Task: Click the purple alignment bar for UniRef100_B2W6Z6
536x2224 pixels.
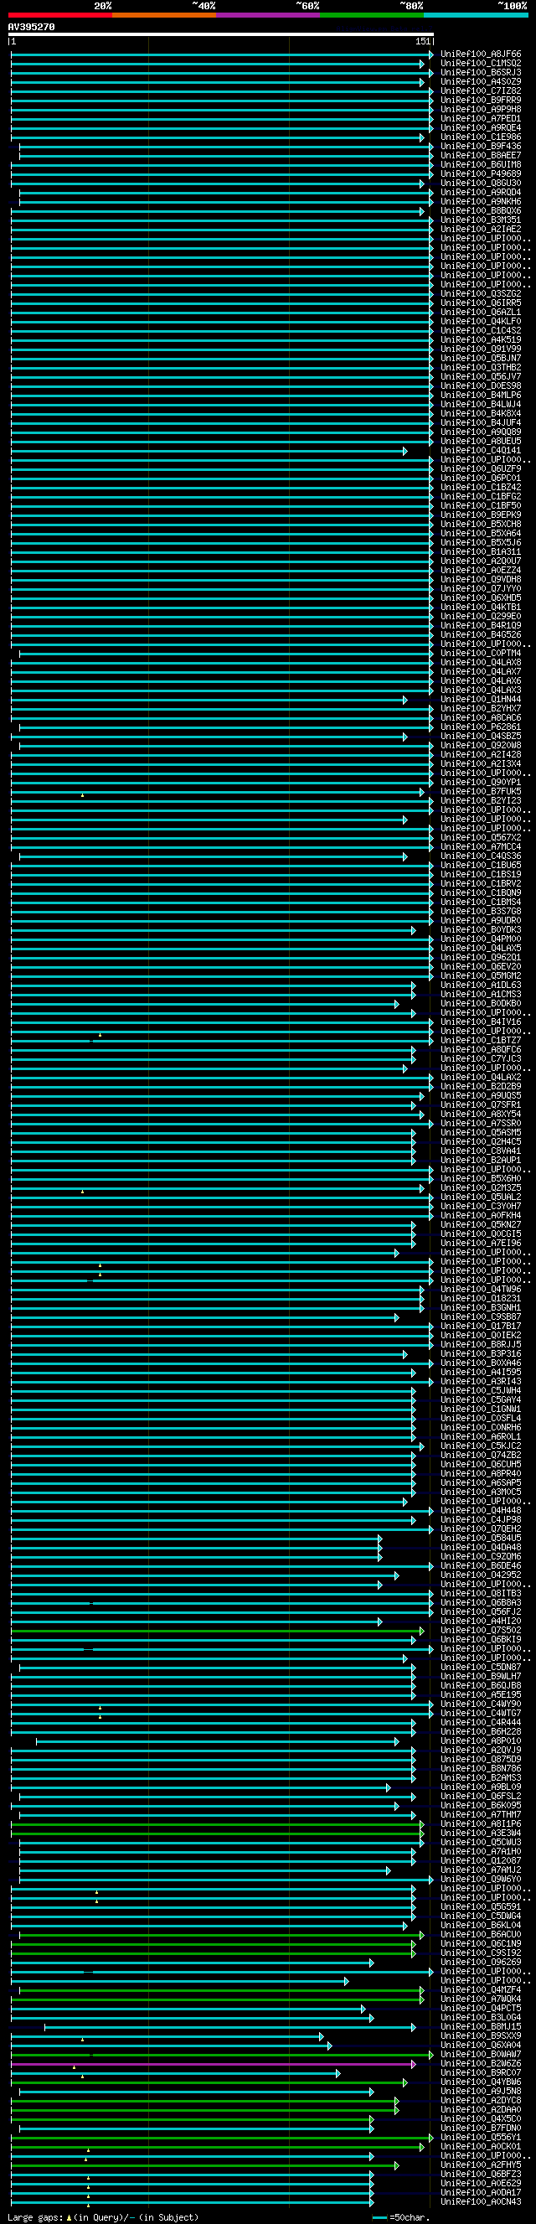Action: (214, 2063)
